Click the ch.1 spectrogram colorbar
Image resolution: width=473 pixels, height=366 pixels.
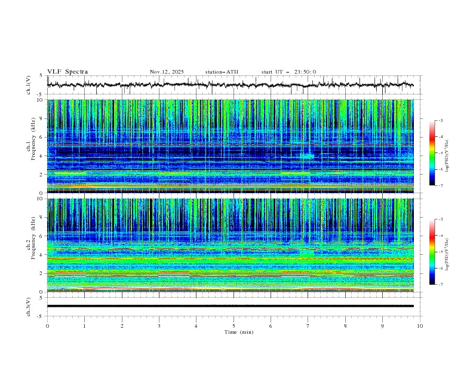pyautogui.click(x=432, y=153)
